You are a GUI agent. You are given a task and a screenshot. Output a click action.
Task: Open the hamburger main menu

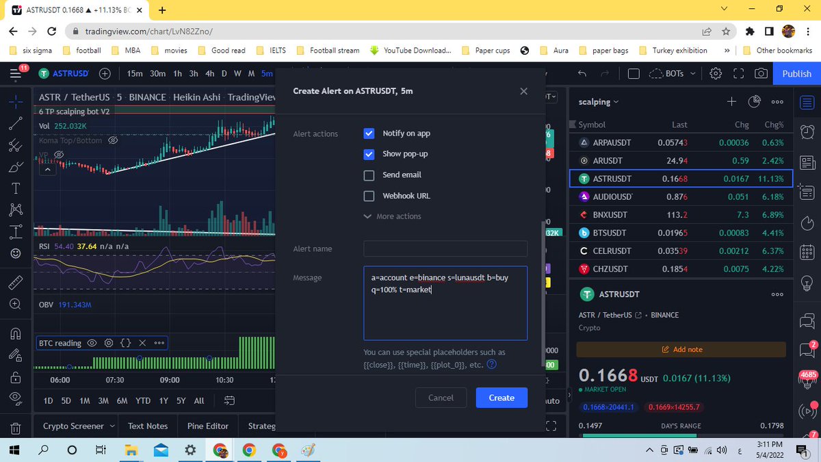pyautogui.click(x=16, y=73)
